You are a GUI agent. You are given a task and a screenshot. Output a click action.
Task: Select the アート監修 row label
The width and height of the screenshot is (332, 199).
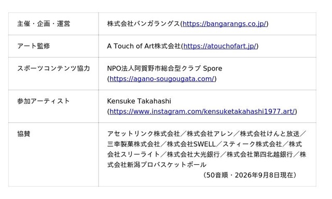34,46
